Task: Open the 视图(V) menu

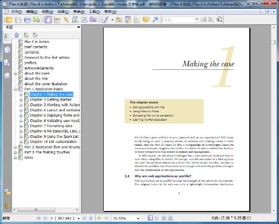Action: tap(47, 12)
